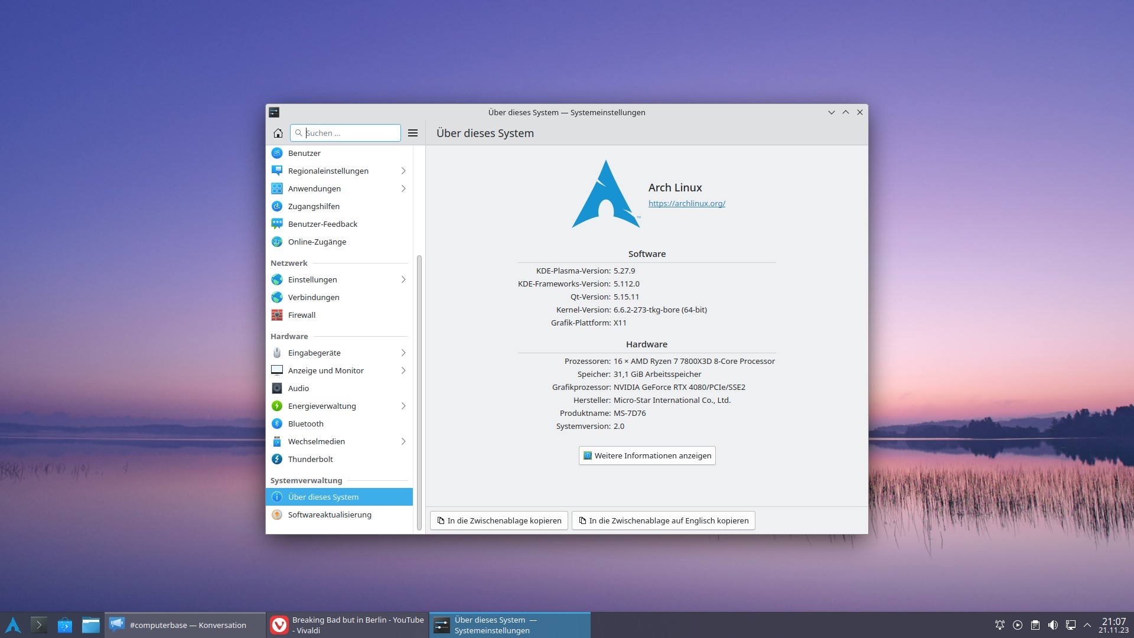
Task: Click In die Zwischenablage kopieren
Action: click(x=499, y=520)
